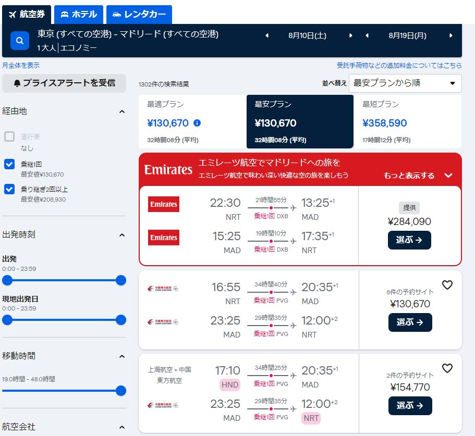Click 8件の予約サイト text
Screen dimensions: 475x436
coord(410,292)
